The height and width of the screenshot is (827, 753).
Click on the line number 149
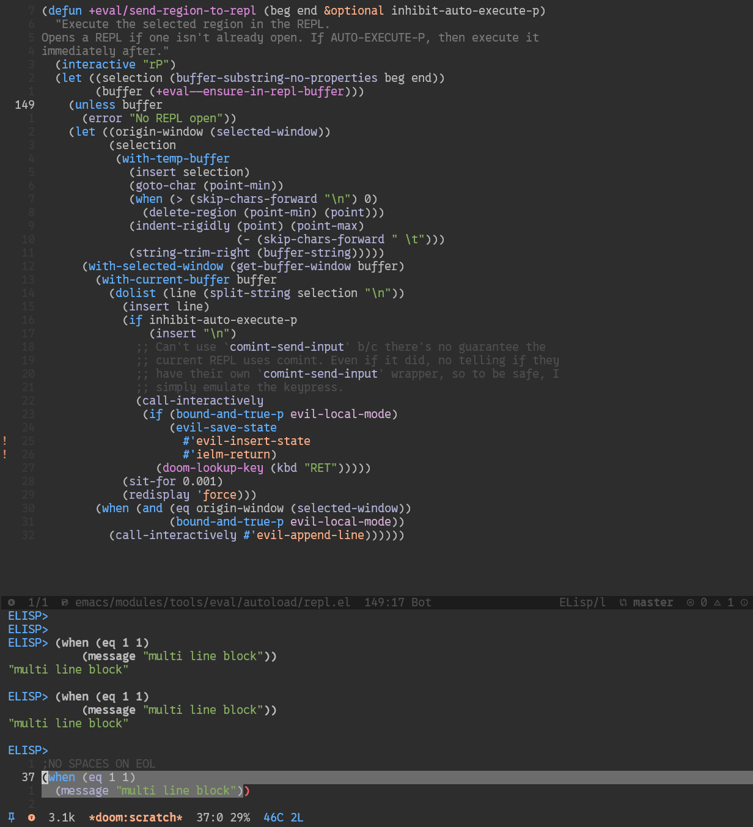[x=24, y=105]
